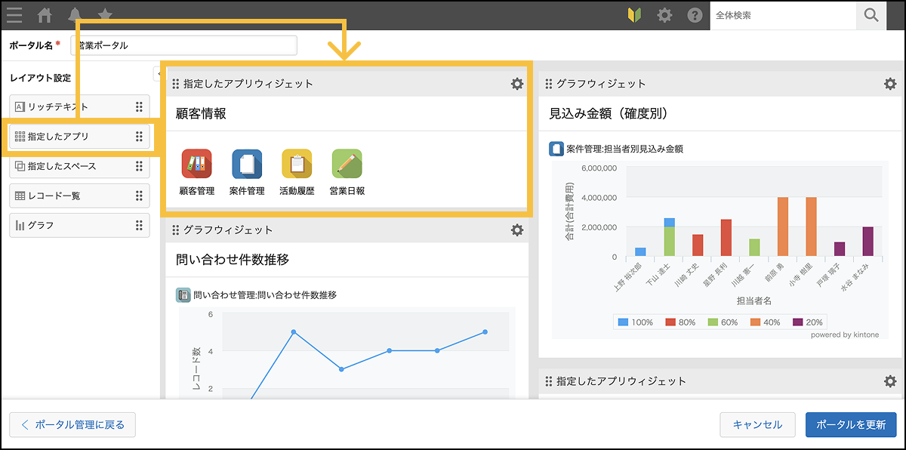Toggle 100% legend series in chart
Viewport: 906px width, 450px height.
[x=635, y=322]
